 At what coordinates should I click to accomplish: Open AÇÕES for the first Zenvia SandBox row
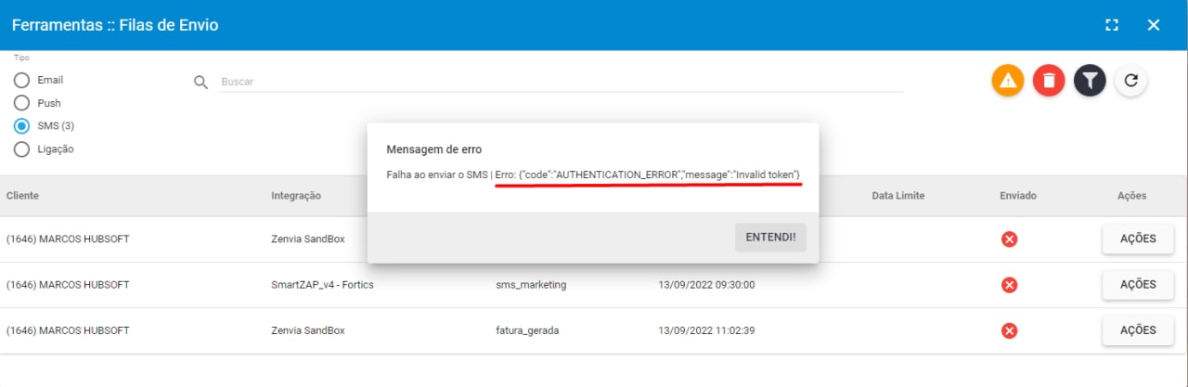[x=1138, y=239]
